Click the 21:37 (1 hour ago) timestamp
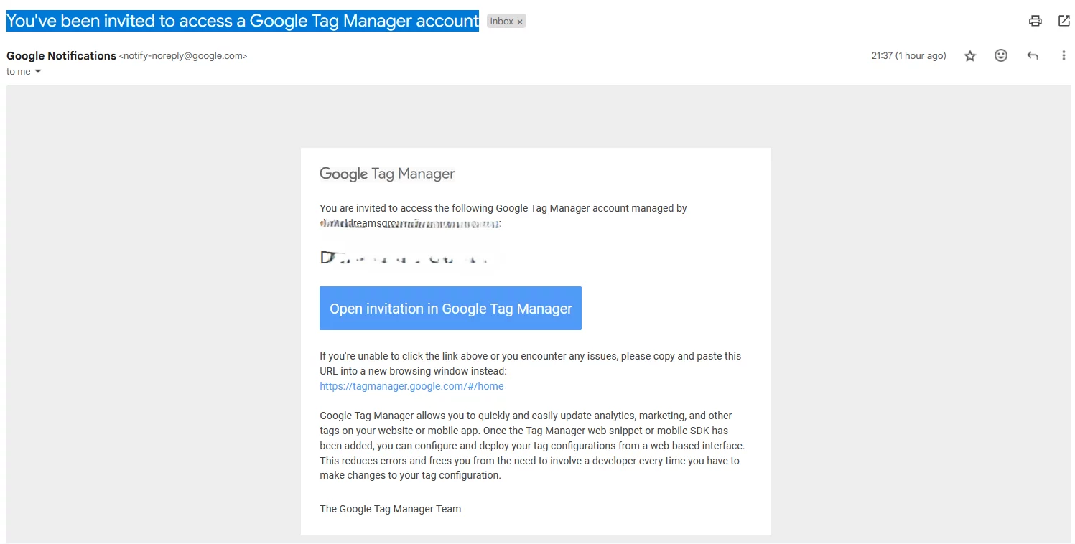Image resolution: width=1075 pixels, height=544 pixels. (x=908, y=56)
